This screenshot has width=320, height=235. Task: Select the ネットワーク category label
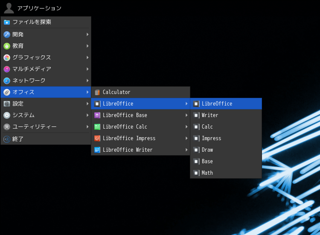pyautogui.click(x=29, y=80)
